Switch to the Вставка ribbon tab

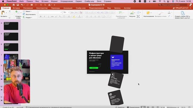(x=16, y=8)
